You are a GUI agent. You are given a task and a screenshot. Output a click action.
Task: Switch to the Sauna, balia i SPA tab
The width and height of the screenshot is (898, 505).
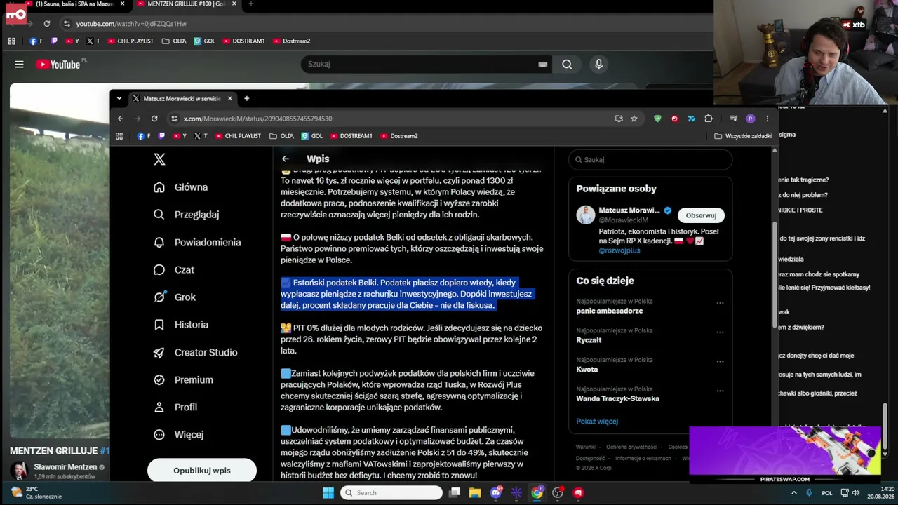pos(76,4)
